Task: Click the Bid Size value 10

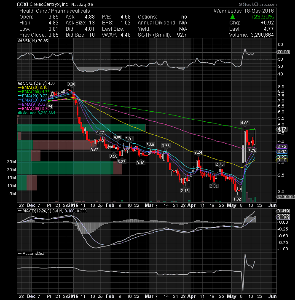Action: (92, 35)
